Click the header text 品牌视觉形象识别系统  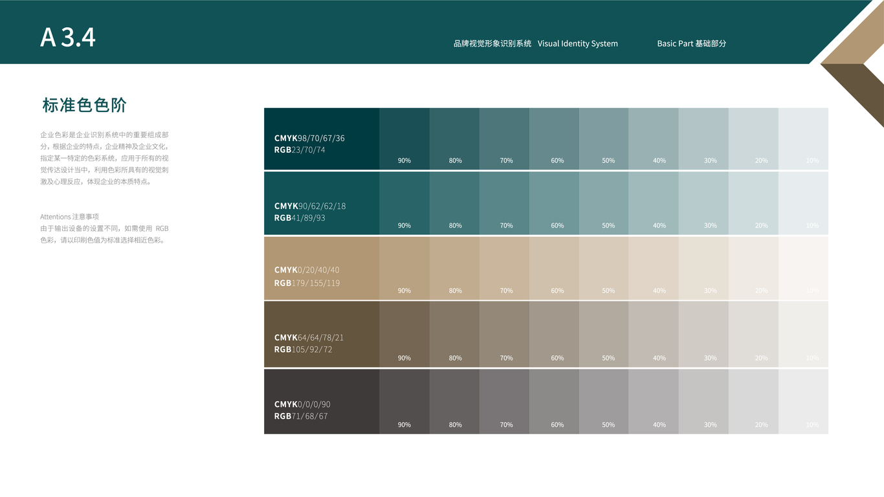click(492, 44)
